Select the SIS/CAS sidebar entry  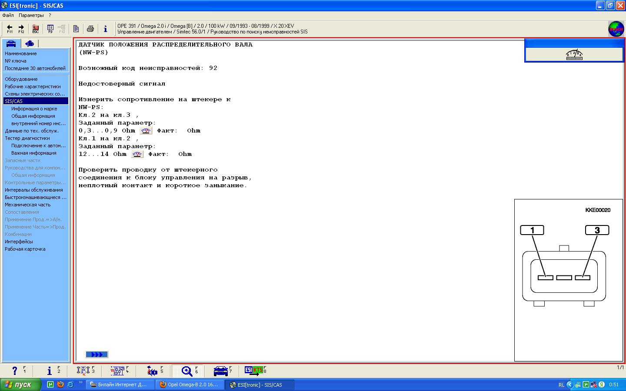[x=36, y=101]
